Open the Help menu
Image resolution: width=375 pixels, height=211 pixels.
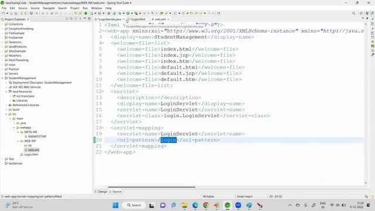[108, 8]
